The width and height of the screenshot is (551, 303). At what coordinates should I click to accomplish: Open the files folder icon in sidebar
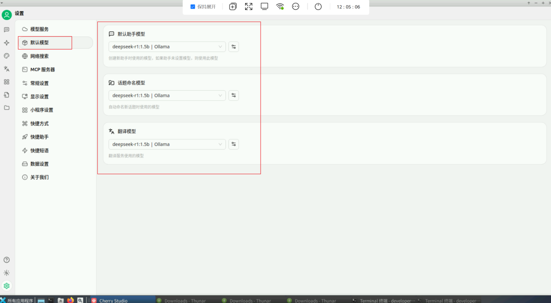coord(7,108)
